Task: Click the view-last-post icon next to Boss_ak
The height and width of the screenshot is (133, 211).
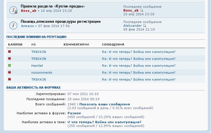Action: click(x=142, y=10)
